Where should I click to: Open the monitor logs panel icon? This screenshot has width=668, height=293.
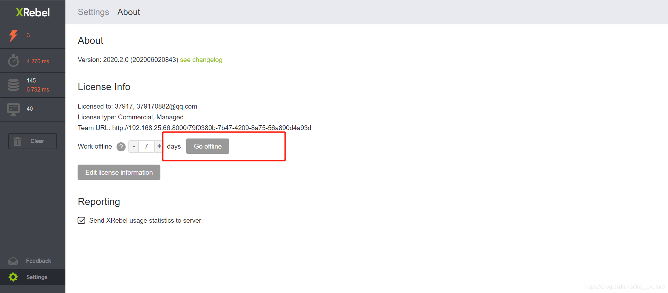(x=14, y=110)
